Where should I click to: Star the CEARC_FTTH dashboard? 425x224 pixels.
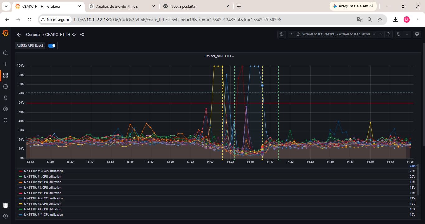74,35
